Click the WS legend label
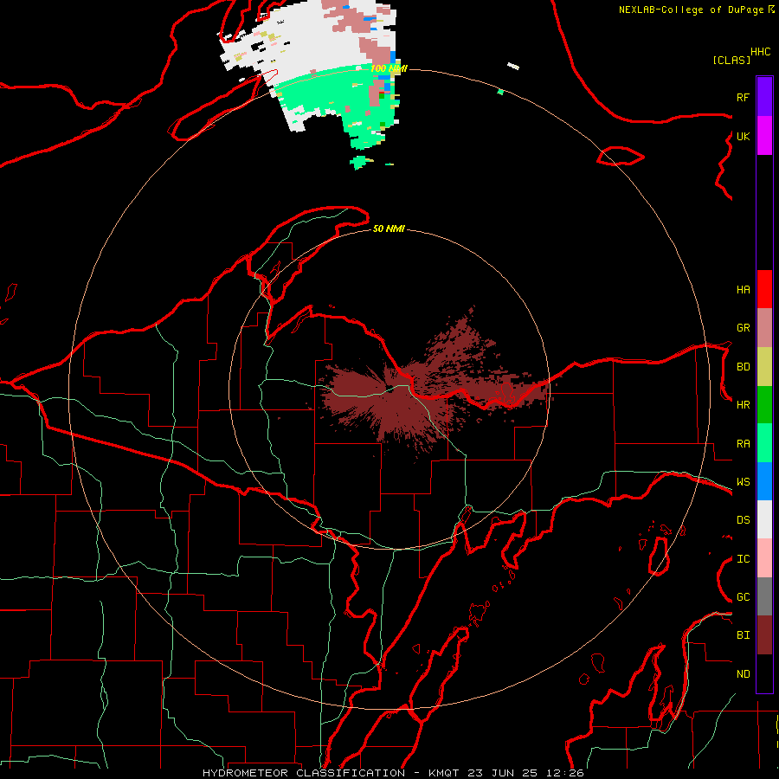The width and height of the screenshot is (779, 779). coord(743,482)
